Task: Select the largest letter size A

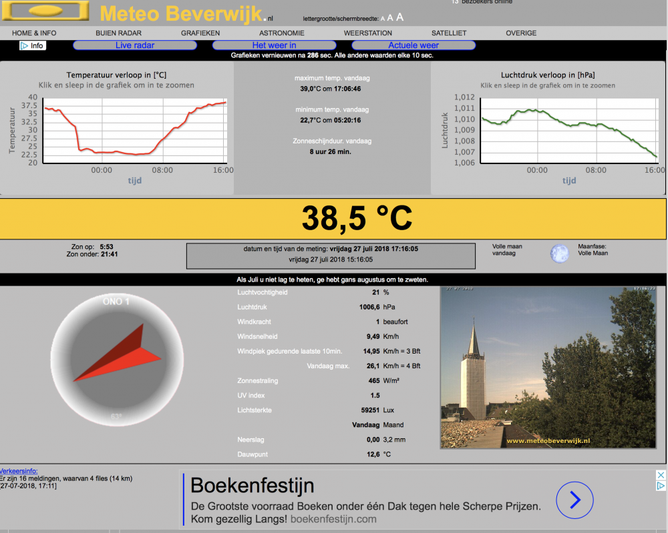Action: [x=399, y=17]
